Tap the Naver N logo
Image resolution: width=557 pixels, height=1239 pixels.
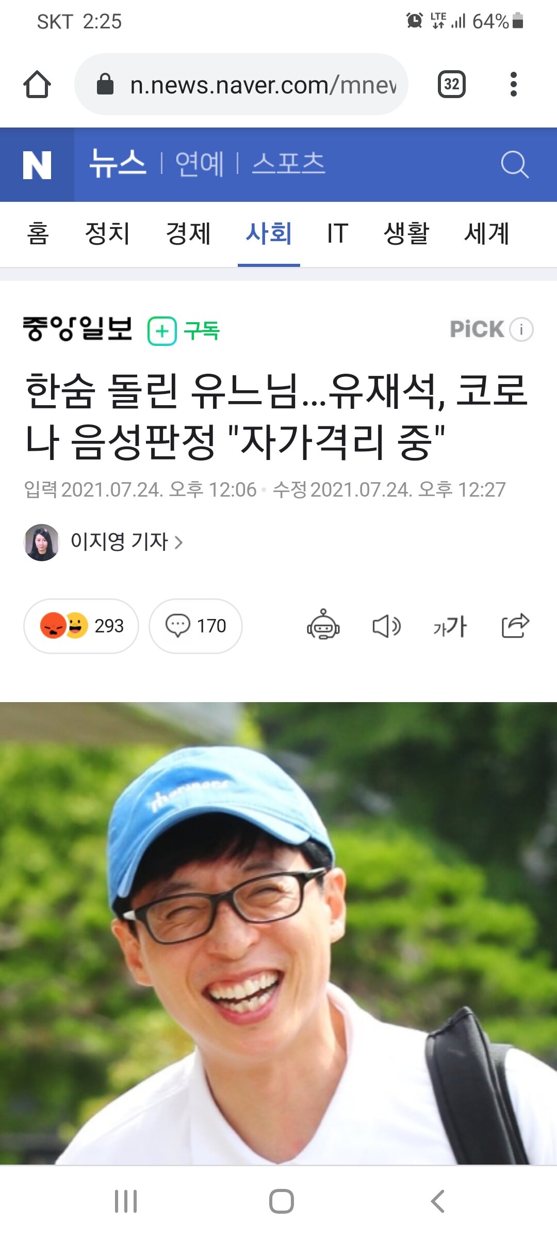tap(37, 165)
